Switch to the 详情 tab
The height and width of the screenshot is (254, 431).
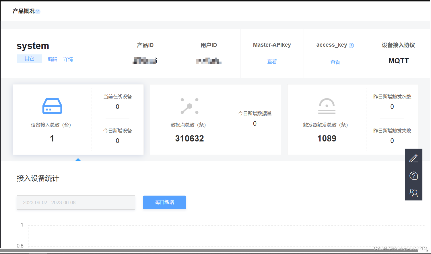68,59
